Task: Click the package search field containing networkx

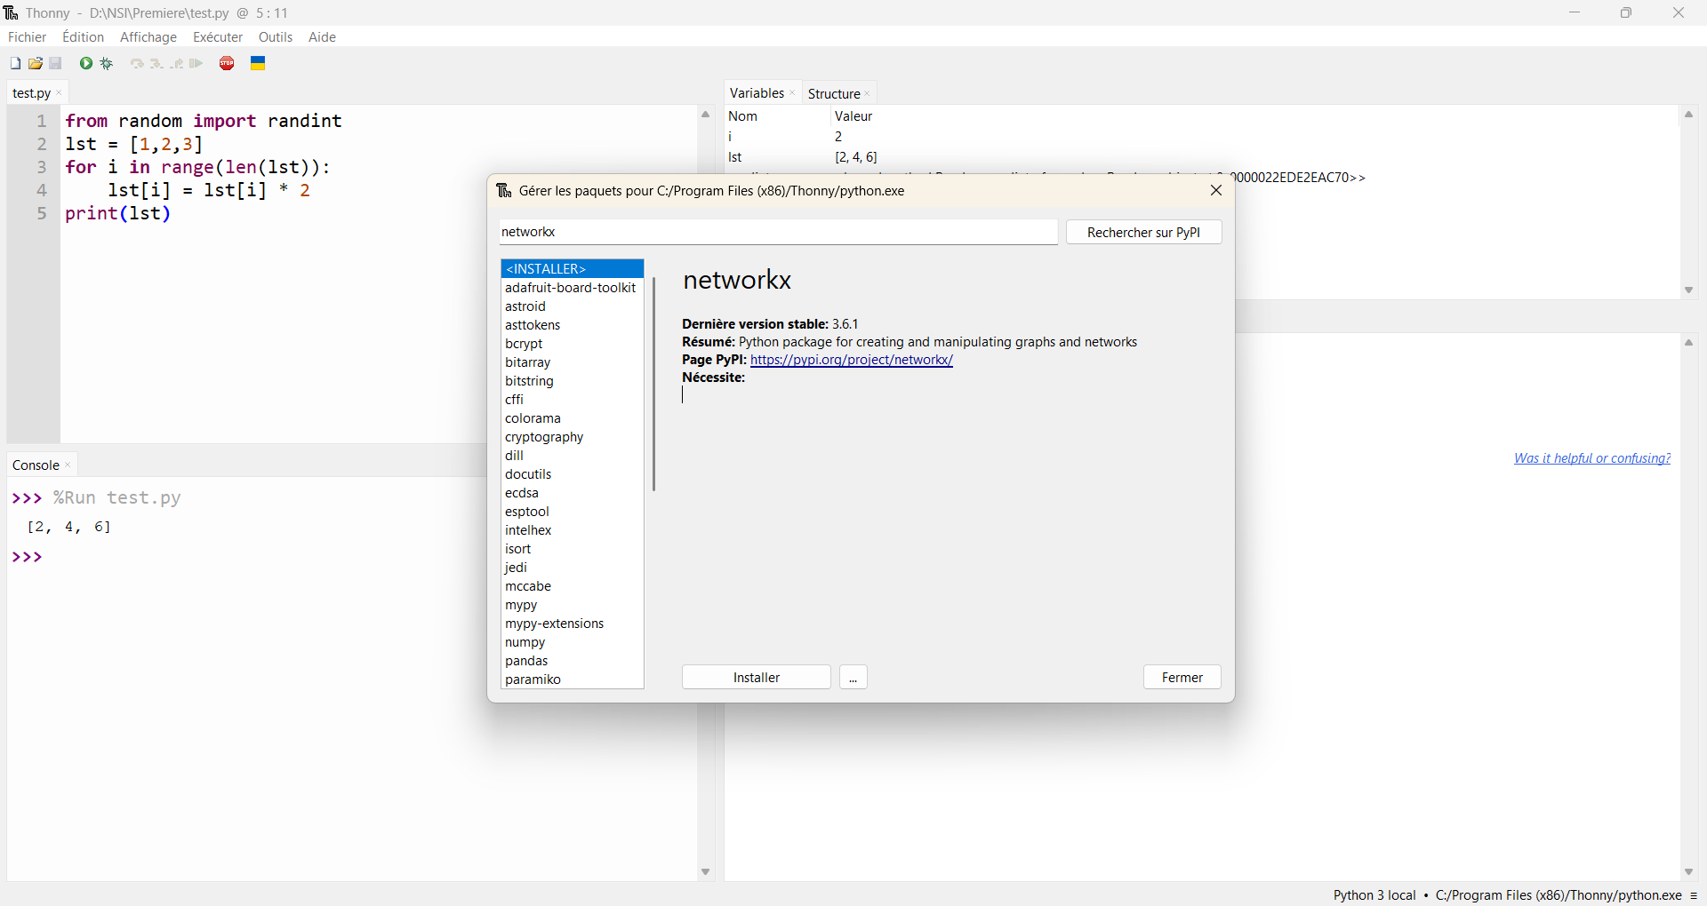Action: click(778, 232)
